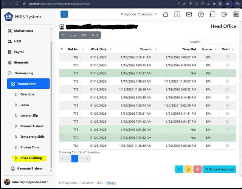Export table with PDF button
This screenshot has width=242, height=189.
[84, 35]
